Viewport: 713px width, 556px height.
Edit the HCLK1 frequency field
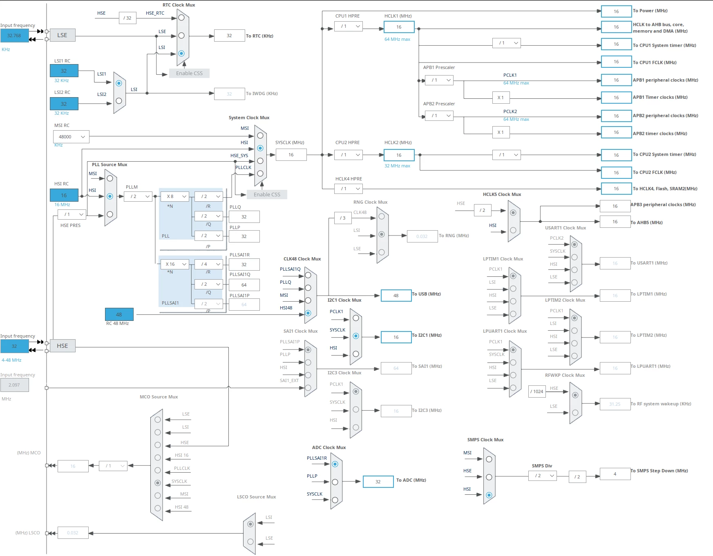click(399, 27)
